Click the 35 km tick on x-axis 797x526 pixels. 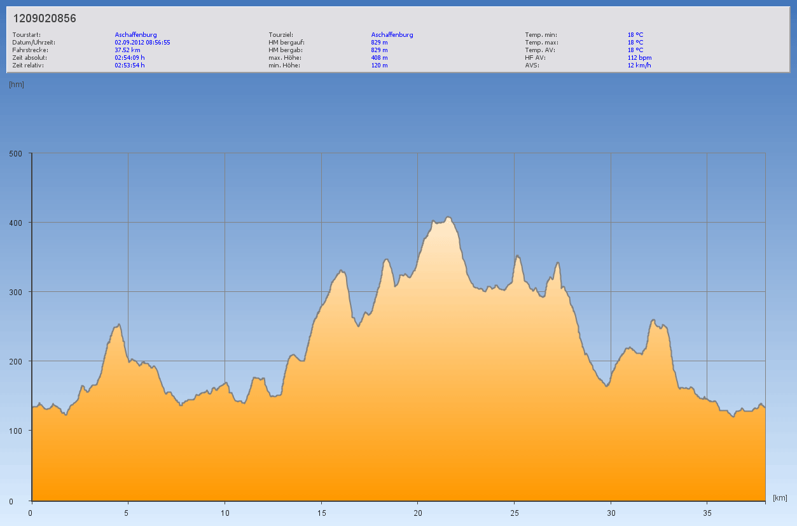707,513
